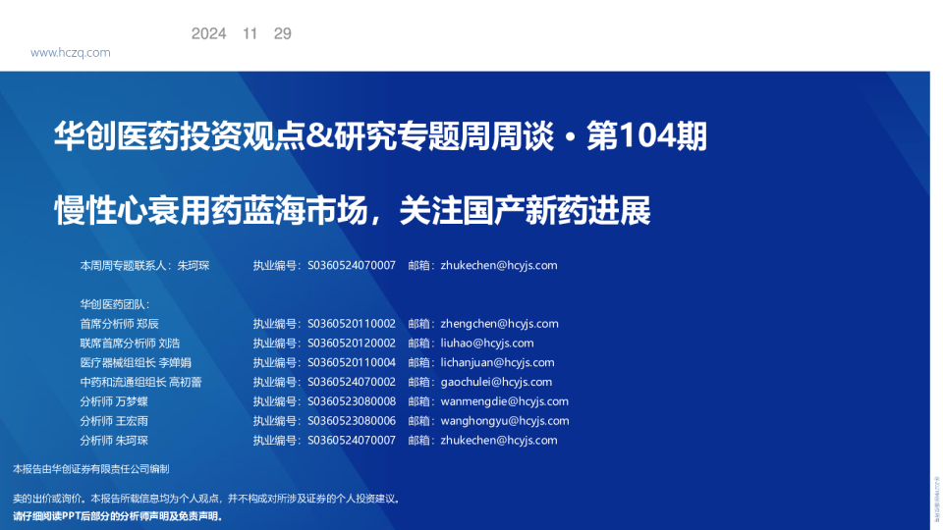The height and width of the screenshot is (530, 943).
Task: Click license number S0360520110004
Action: 351,362
